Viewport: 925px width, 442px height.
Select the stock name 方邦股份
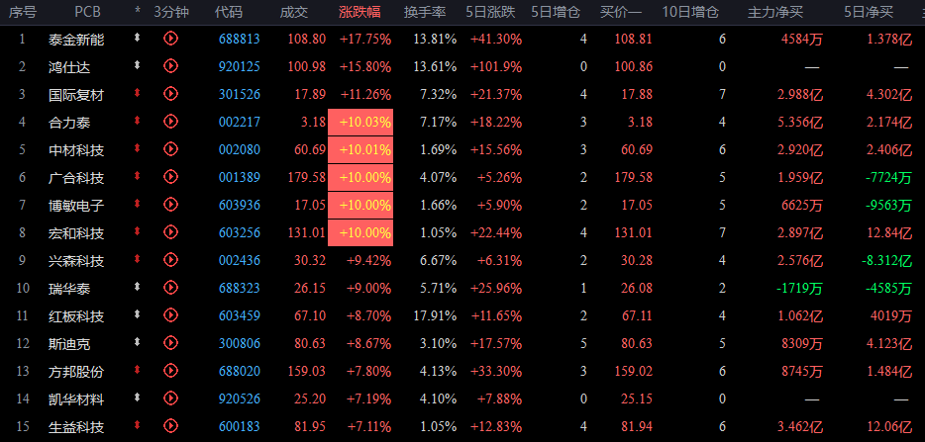(76, 371)
